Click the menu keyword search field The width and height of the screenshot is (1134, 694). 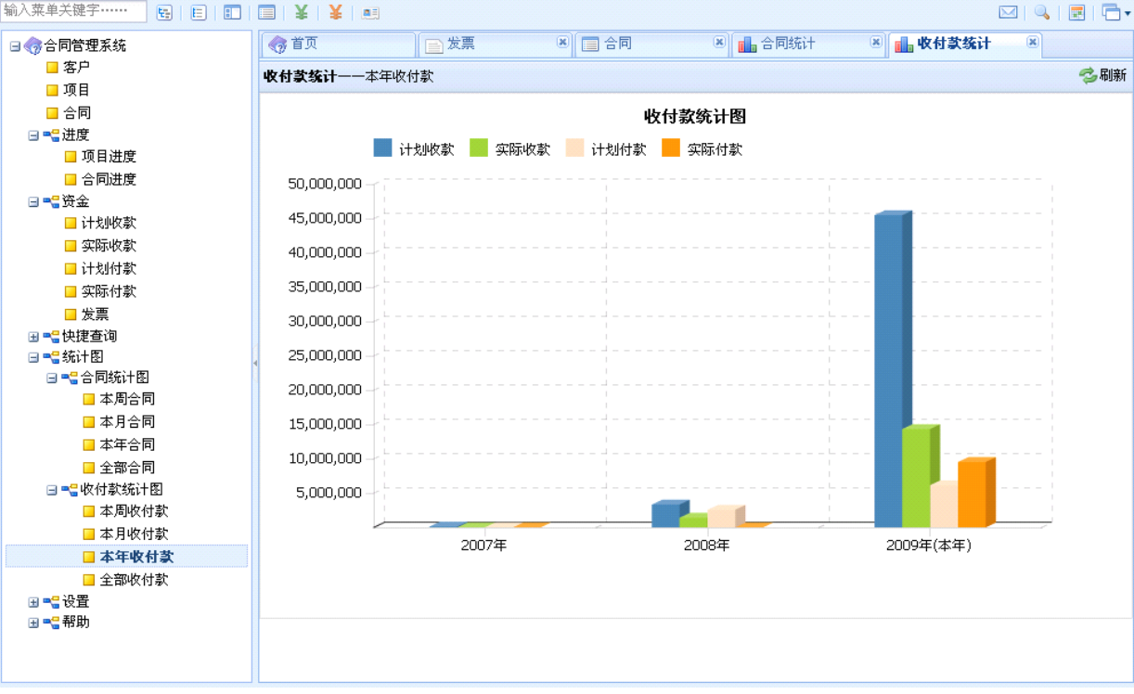73,11
